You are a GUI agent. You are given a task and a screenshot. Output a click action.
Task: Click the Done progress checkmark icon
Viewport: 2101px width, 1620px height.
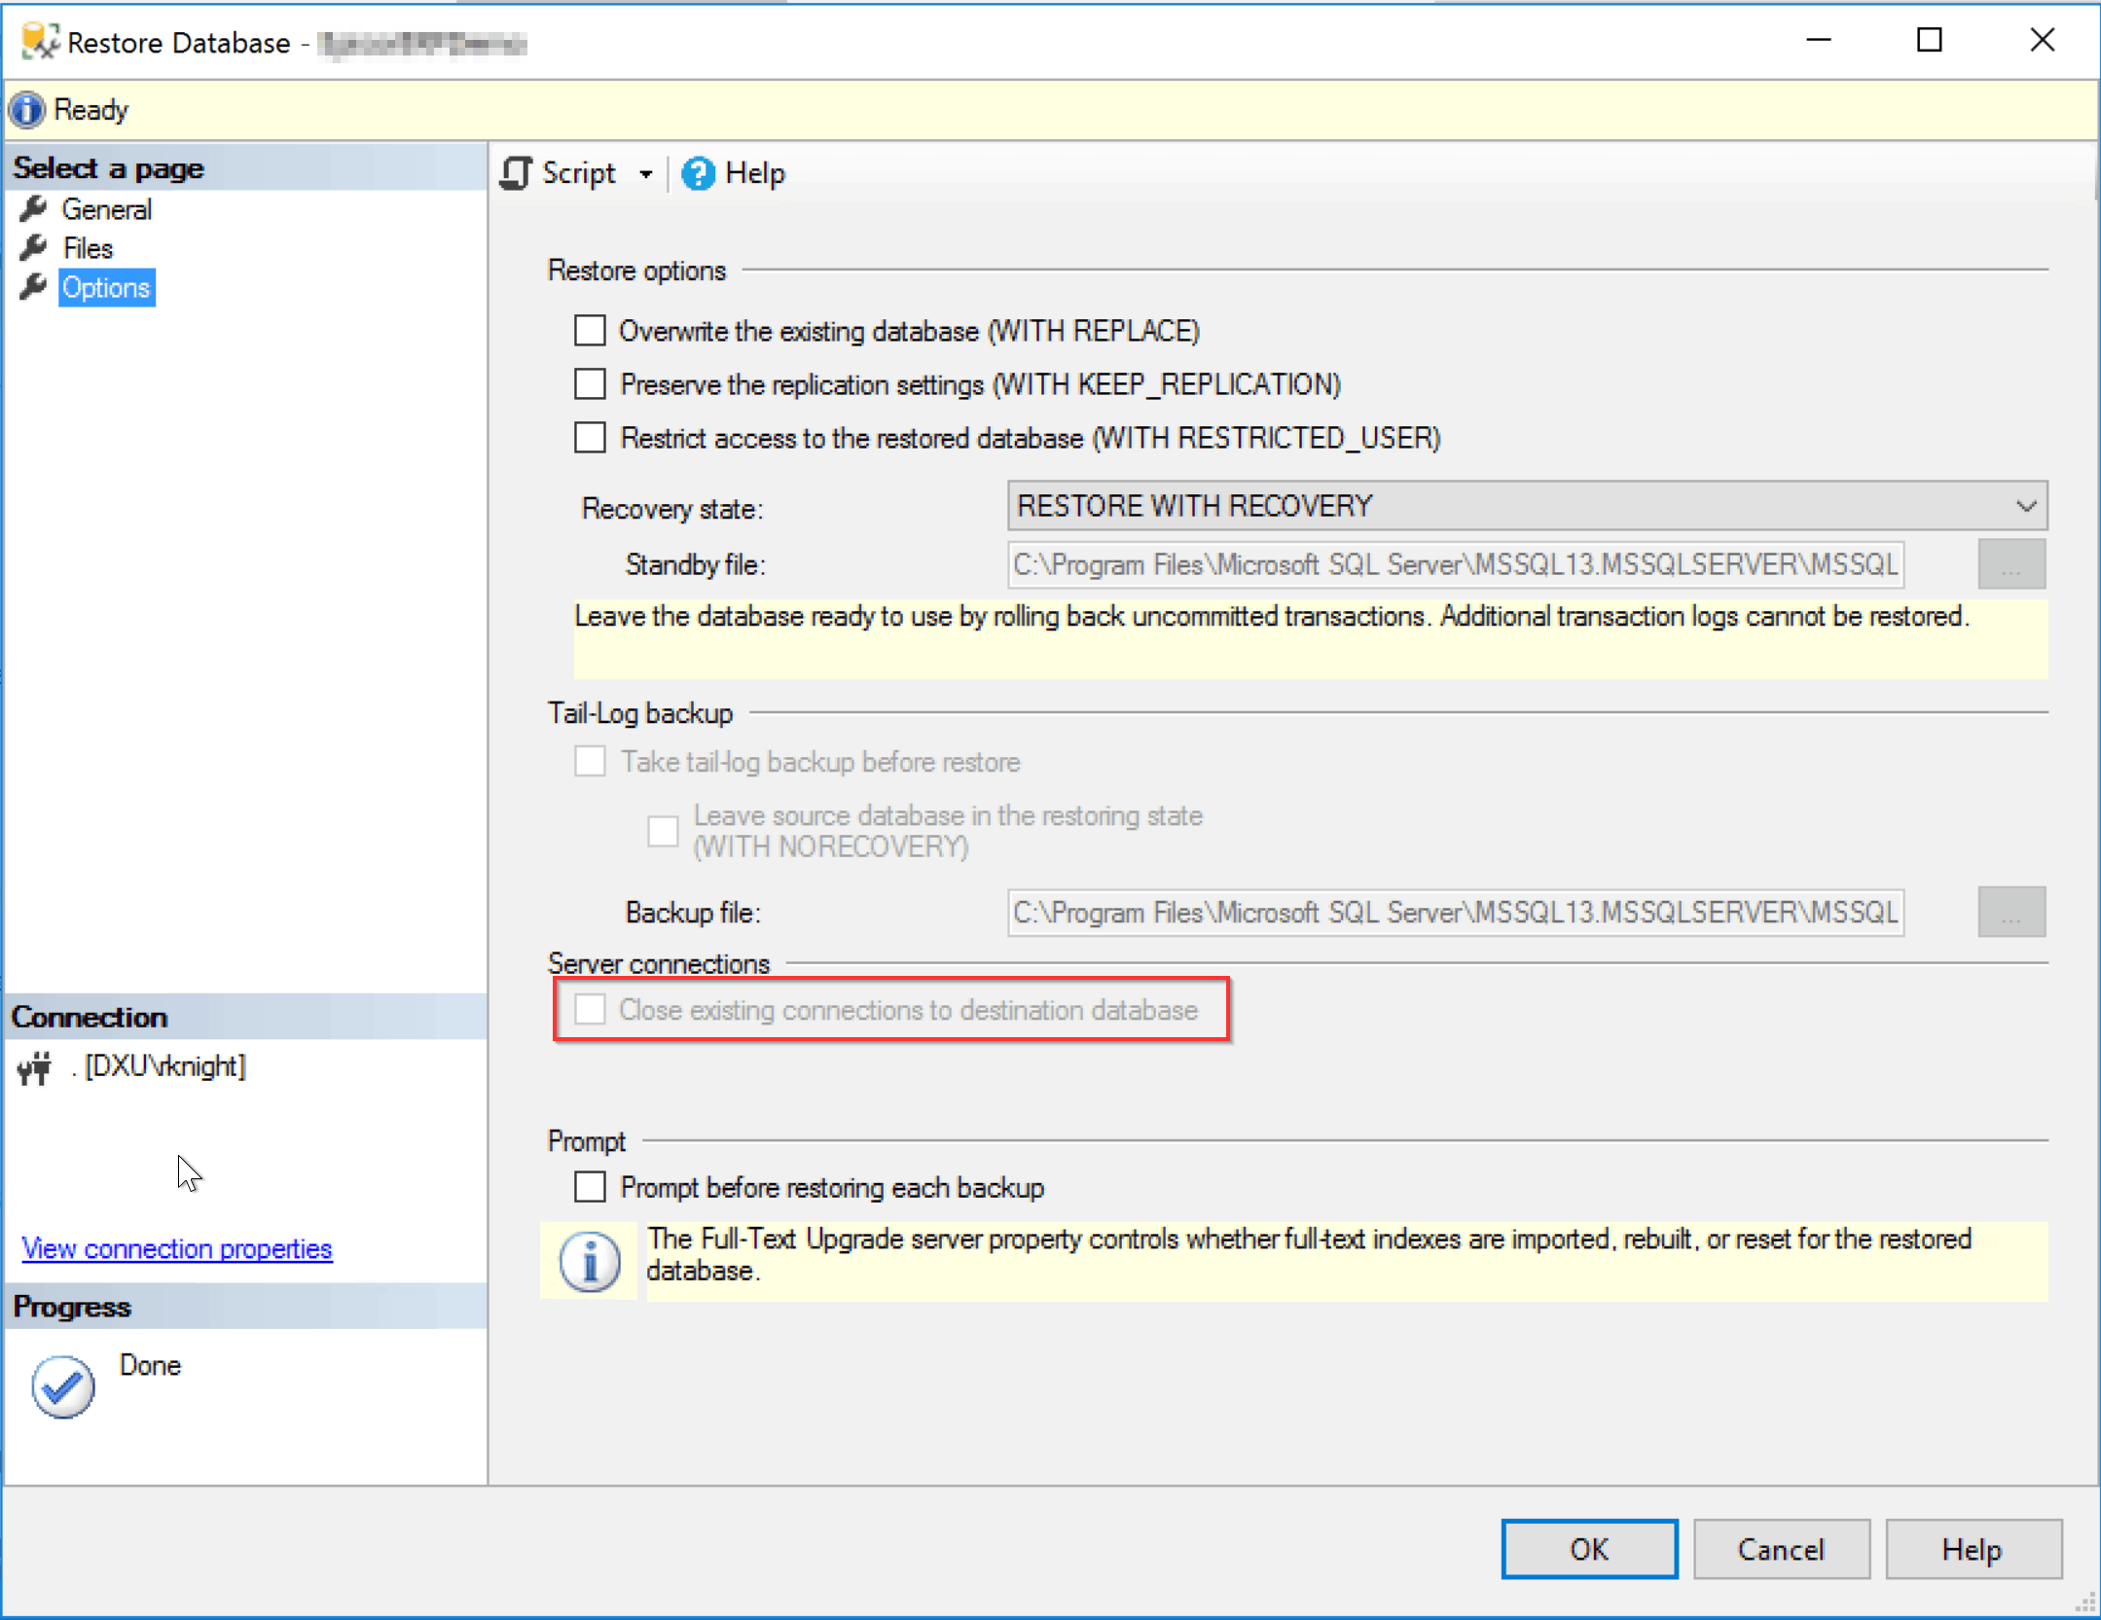click(x=61, y=1386)
